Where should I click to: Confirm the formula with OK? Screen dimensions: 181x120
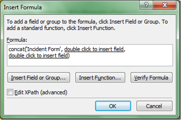click(113, 106)
